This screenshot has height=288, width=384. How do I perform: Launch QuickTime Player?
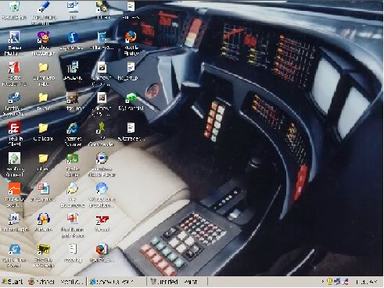pyautogui.click(x=14, y=249)
